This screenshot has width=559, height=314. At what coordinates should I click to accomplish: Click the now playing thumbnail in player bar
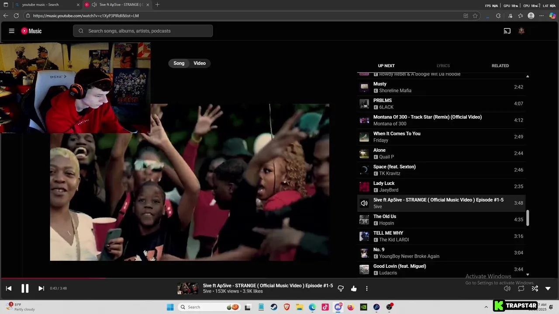pyautogui.click(x=188, y=288)
